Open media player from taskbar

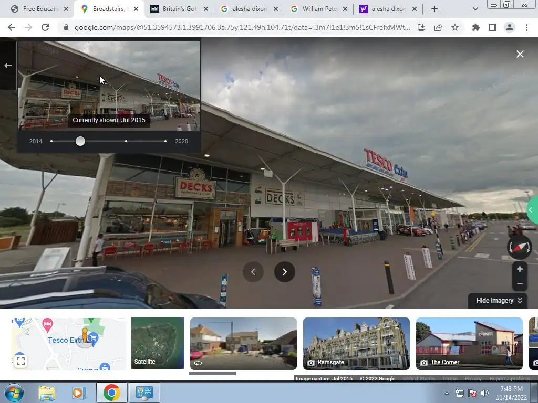pos(78,393)
